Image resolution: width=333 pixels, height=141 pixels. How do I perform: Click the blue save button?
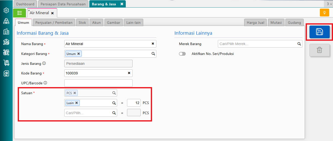click(320, 32)
